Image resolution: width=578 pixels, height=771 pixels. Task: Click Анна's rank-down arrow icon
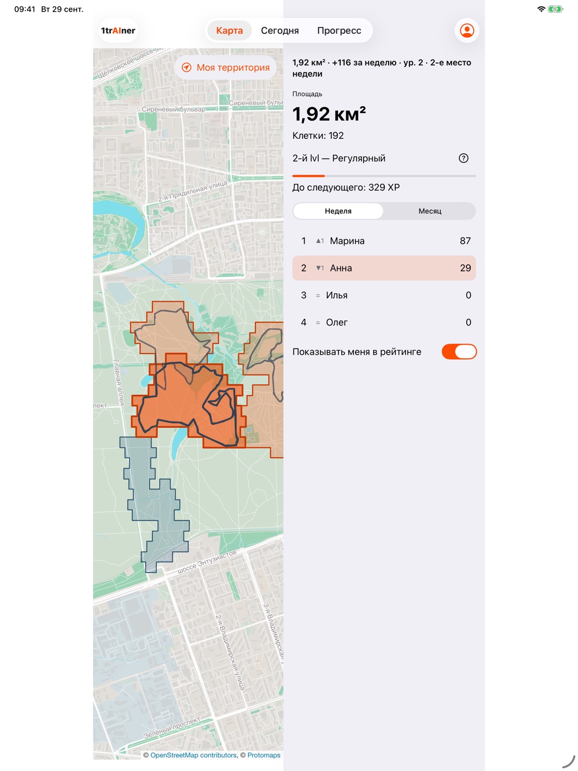(x=320, y=268)
